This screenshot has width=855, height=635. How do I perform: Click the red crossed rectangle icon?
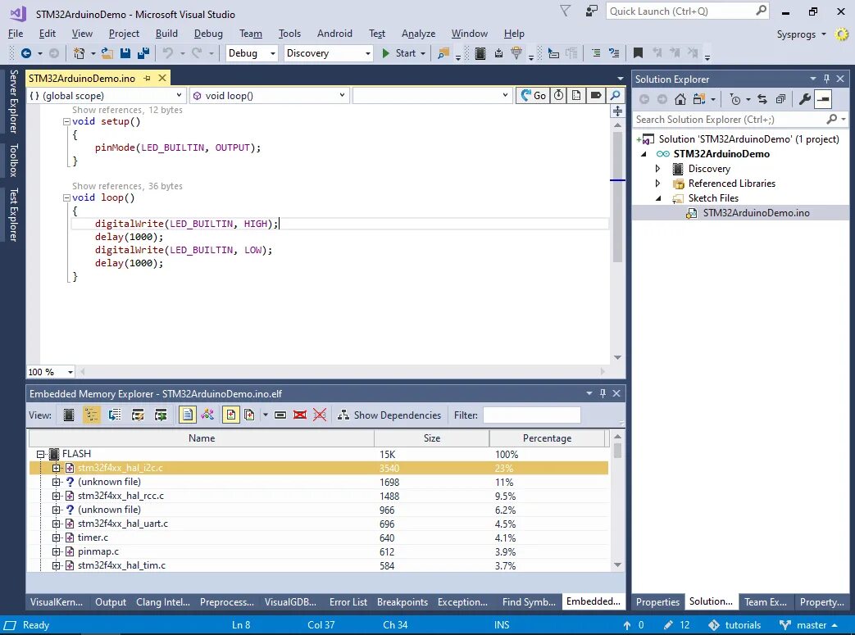click(300, 415)
